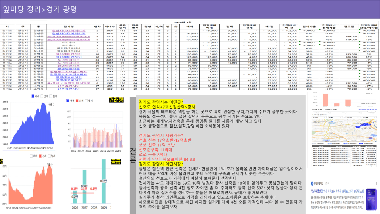Select the 단지명 column header cell

(68, 27)
